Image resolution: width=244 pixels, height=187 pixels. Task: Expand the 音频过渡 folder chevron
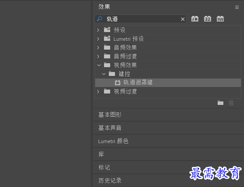point(98,56)
